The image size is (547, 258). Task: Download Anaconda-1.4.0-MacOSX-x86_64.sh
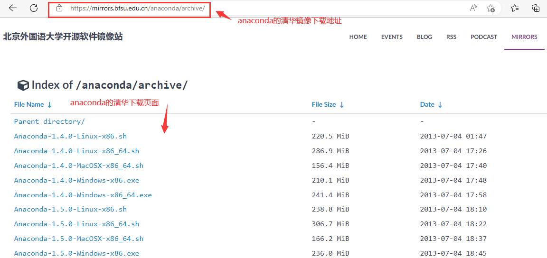[x=78, y=166]
